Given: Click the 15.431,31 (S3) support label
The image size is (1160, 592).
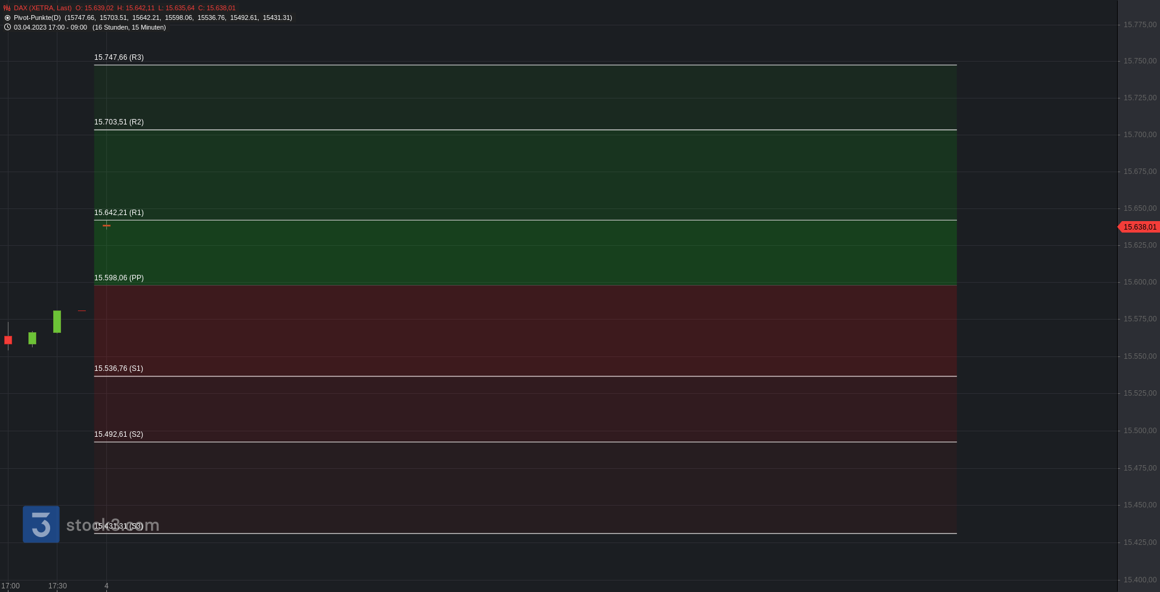Looking at the screenshot, I should [x=118, y=526].
